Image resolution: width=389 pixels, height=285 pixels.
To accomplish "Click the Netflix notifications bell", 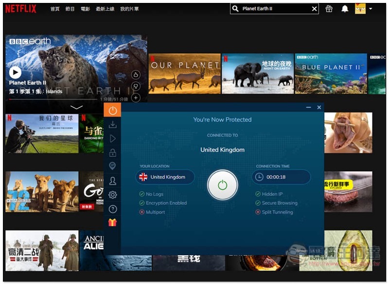I will [x=345, y=9].
